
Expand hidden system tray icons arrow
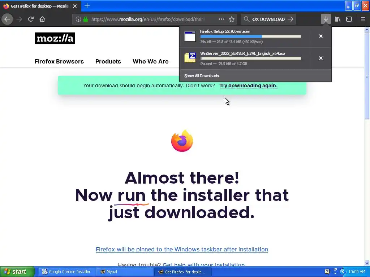[x=343, y=272]
